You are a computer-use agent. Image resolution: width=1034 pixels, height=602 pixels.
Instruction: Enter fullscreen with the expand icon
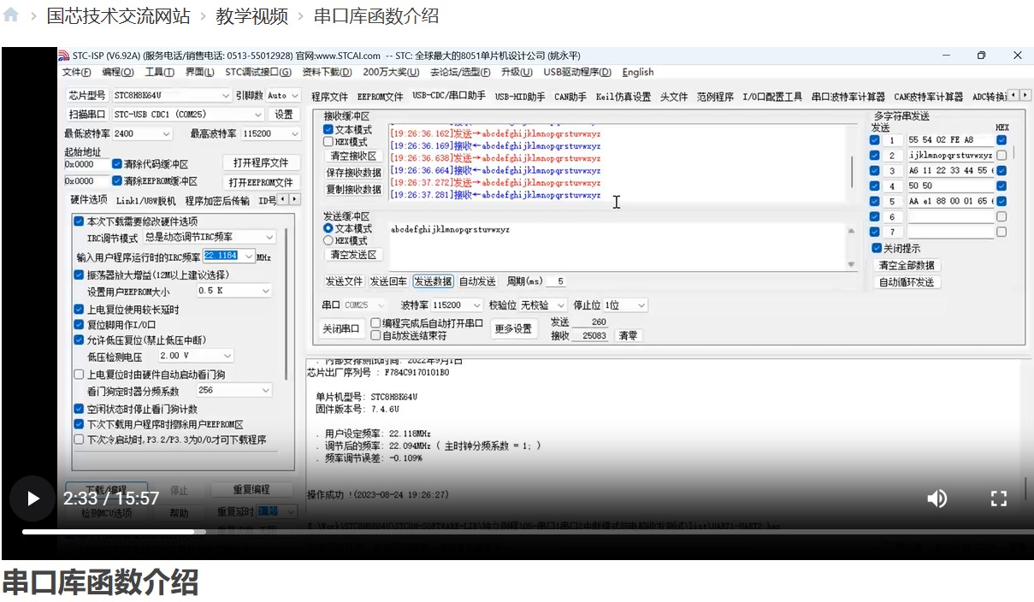pos(998,499)
